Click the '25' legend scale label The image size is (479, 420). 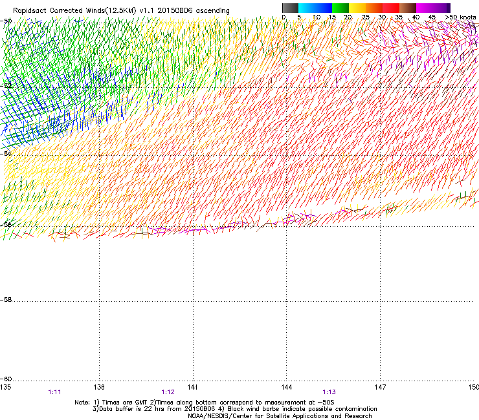click(x=366, y=17)
